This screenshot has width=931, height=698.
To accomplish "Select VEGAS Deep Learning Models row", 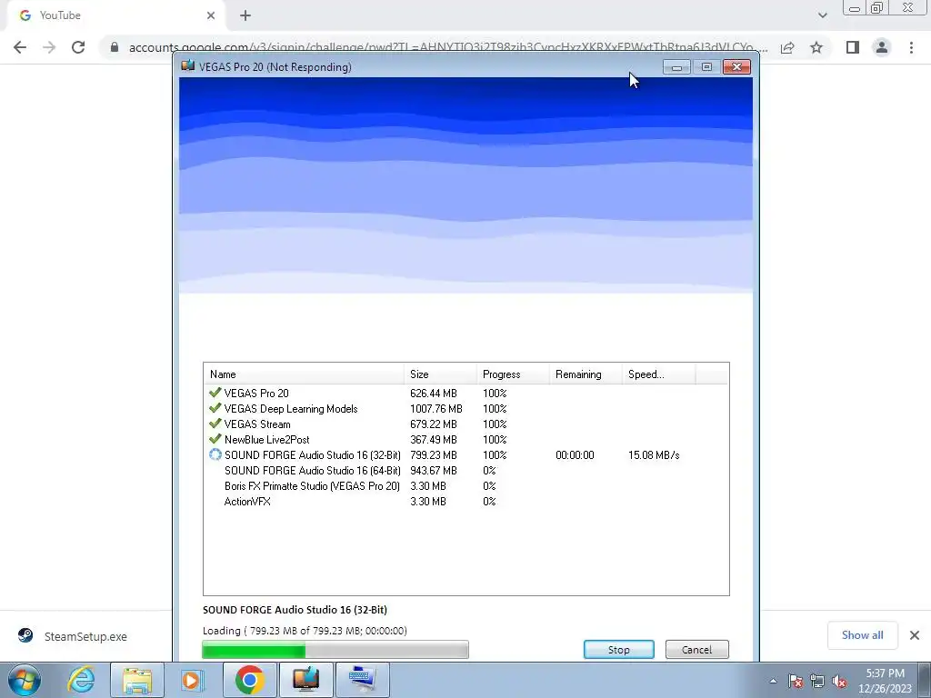I will point(466,408).
